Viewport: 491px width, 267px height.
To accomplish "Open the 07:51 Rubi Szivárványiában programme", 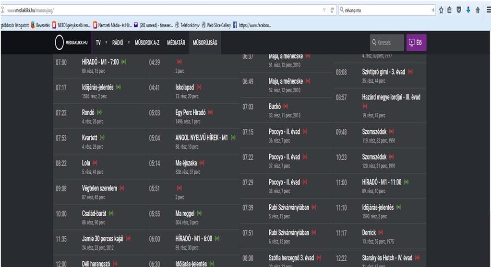I will point(289,233).
